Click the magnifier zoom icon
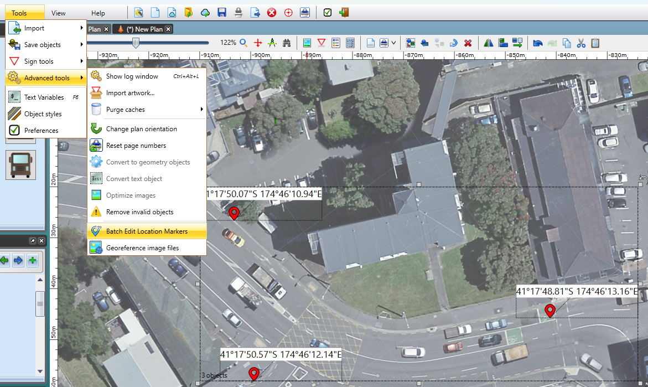 (x=243, y=43)
